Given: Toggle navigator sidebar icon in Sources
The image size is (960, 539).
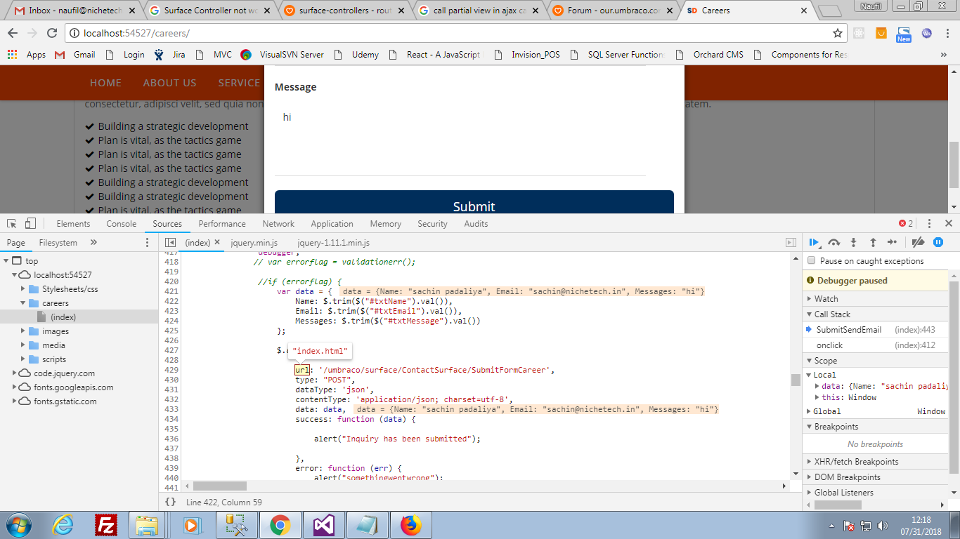Looking at the screenshot, I should pos(170,242).
